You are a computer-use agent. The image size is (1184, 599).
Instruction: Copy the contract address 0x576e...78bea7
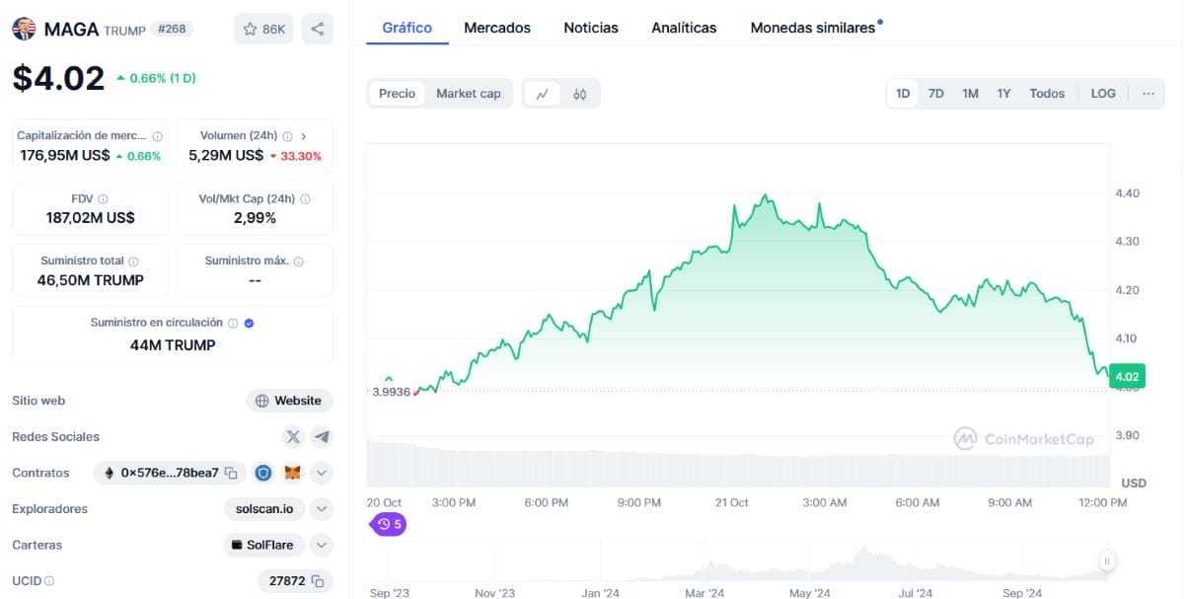[231, 473]
